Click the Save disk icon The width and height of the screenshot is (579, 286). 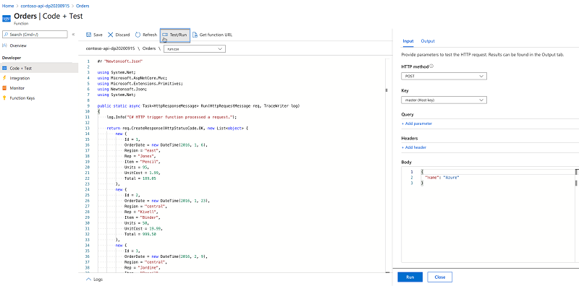[88, 35]
